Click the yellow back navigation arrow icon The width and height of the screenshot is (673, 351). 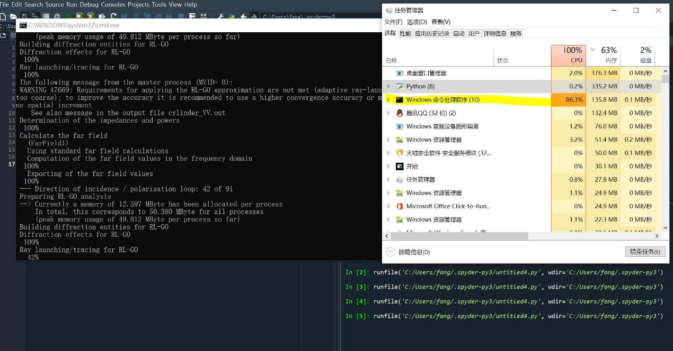point(243,16)
